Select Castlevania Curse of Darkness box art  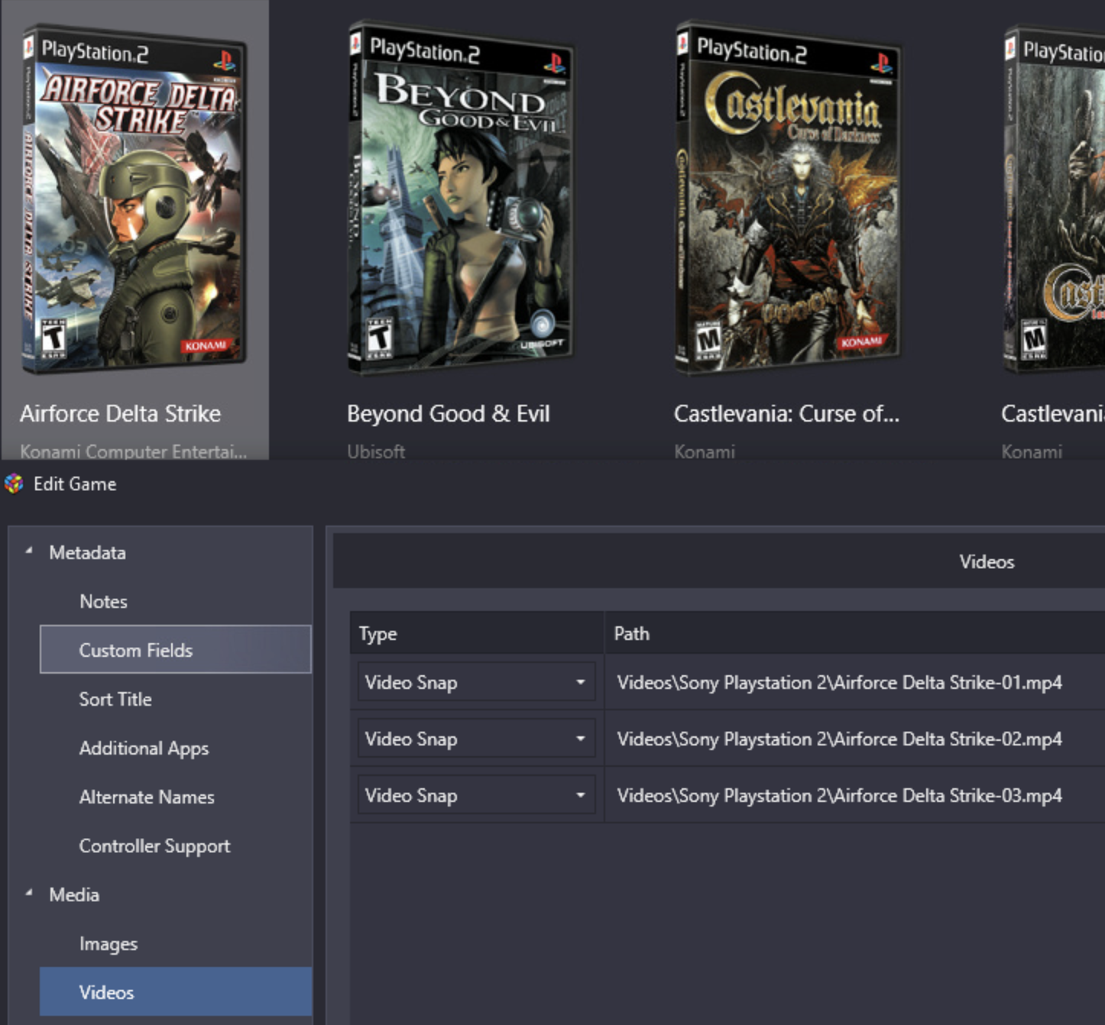pyautogui.click(x=788, y=199)
